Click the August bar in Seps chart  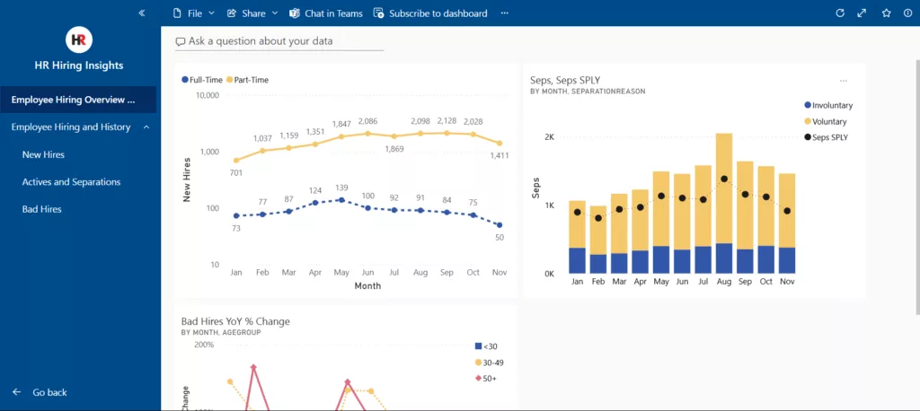pyautogui.click(x=724, y=204)
